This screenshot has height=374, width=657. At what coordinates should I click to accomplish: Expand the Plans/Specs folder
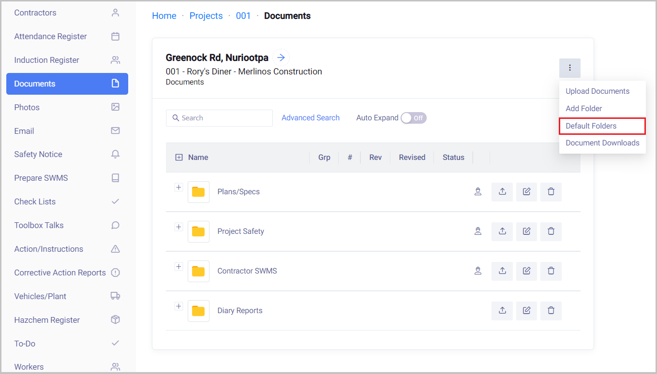[x=179, y=187]
